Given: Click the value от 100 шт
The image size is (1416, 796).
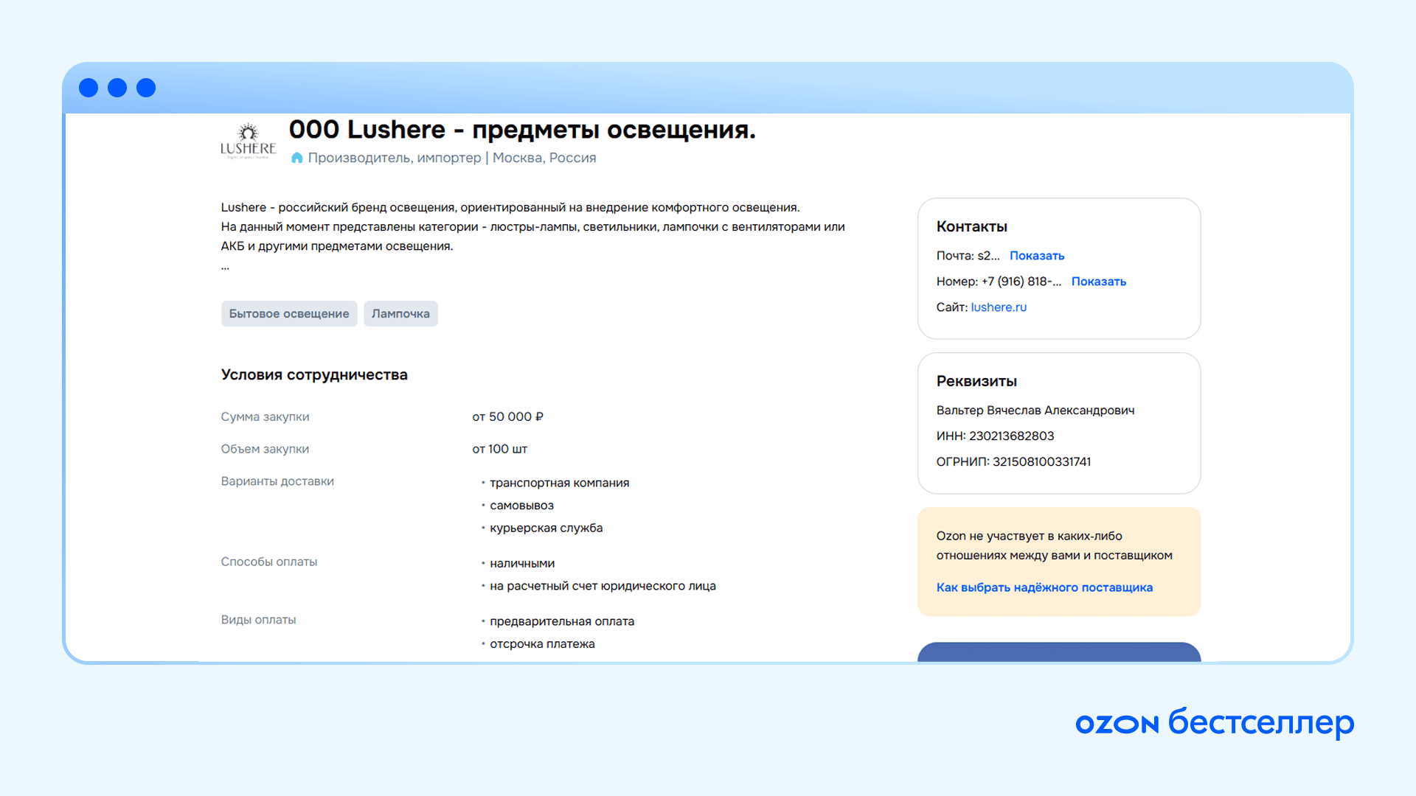Looking at the screenshot, I should (x=500, y=450).
